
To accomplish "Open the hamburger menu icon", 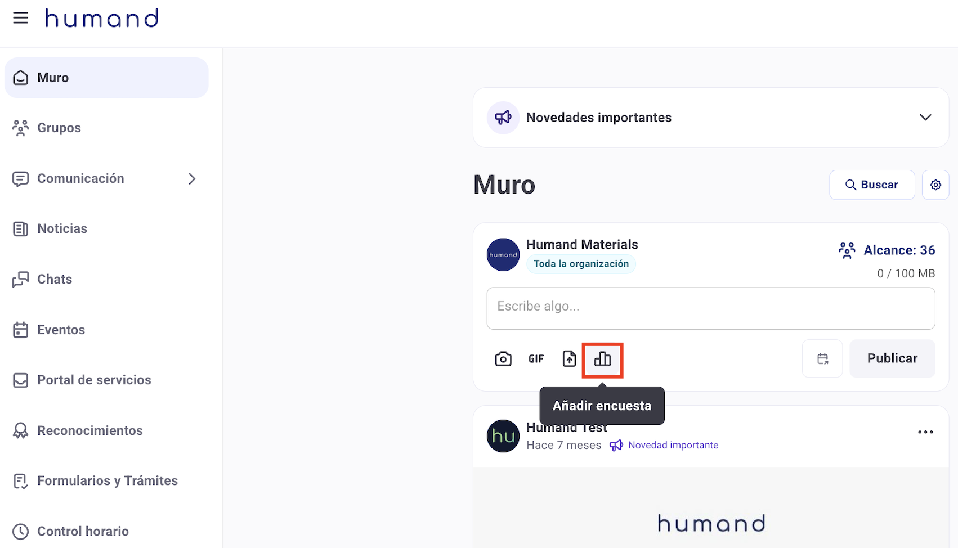I will (20, 18).
